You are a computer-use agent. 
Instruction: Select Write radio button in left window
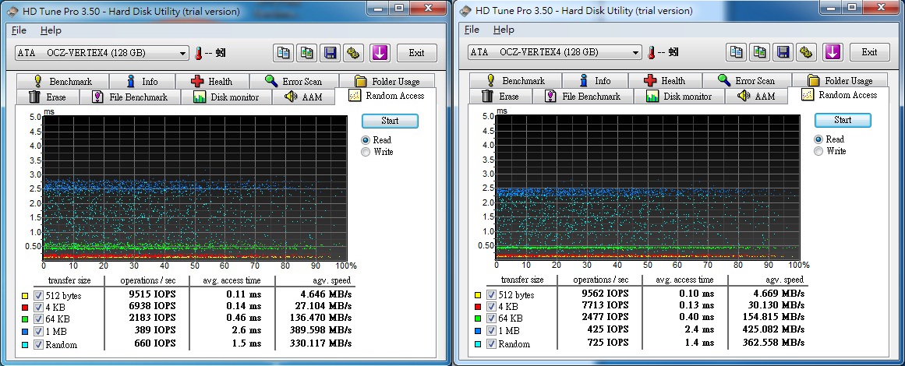click(x=366, y=152)
